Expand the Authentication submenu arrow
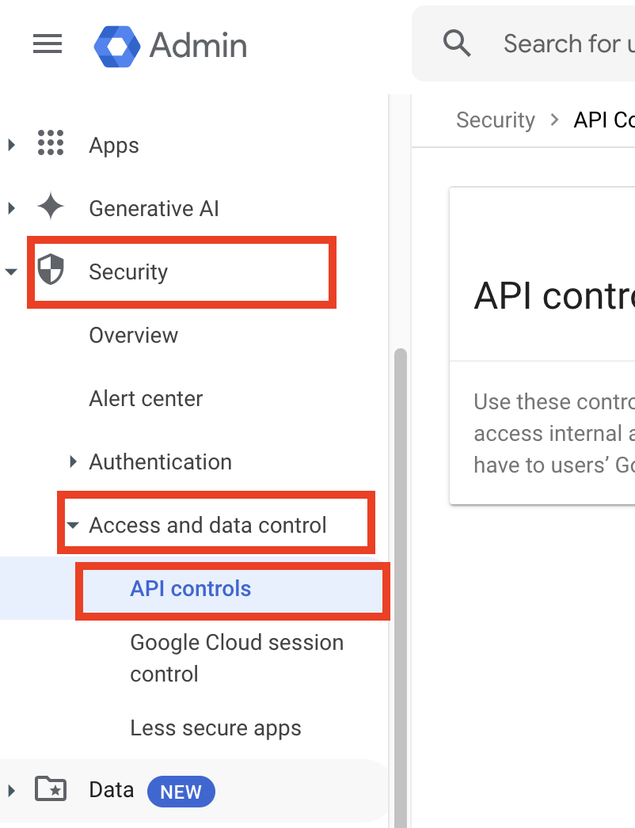 (x=74, y=461)
